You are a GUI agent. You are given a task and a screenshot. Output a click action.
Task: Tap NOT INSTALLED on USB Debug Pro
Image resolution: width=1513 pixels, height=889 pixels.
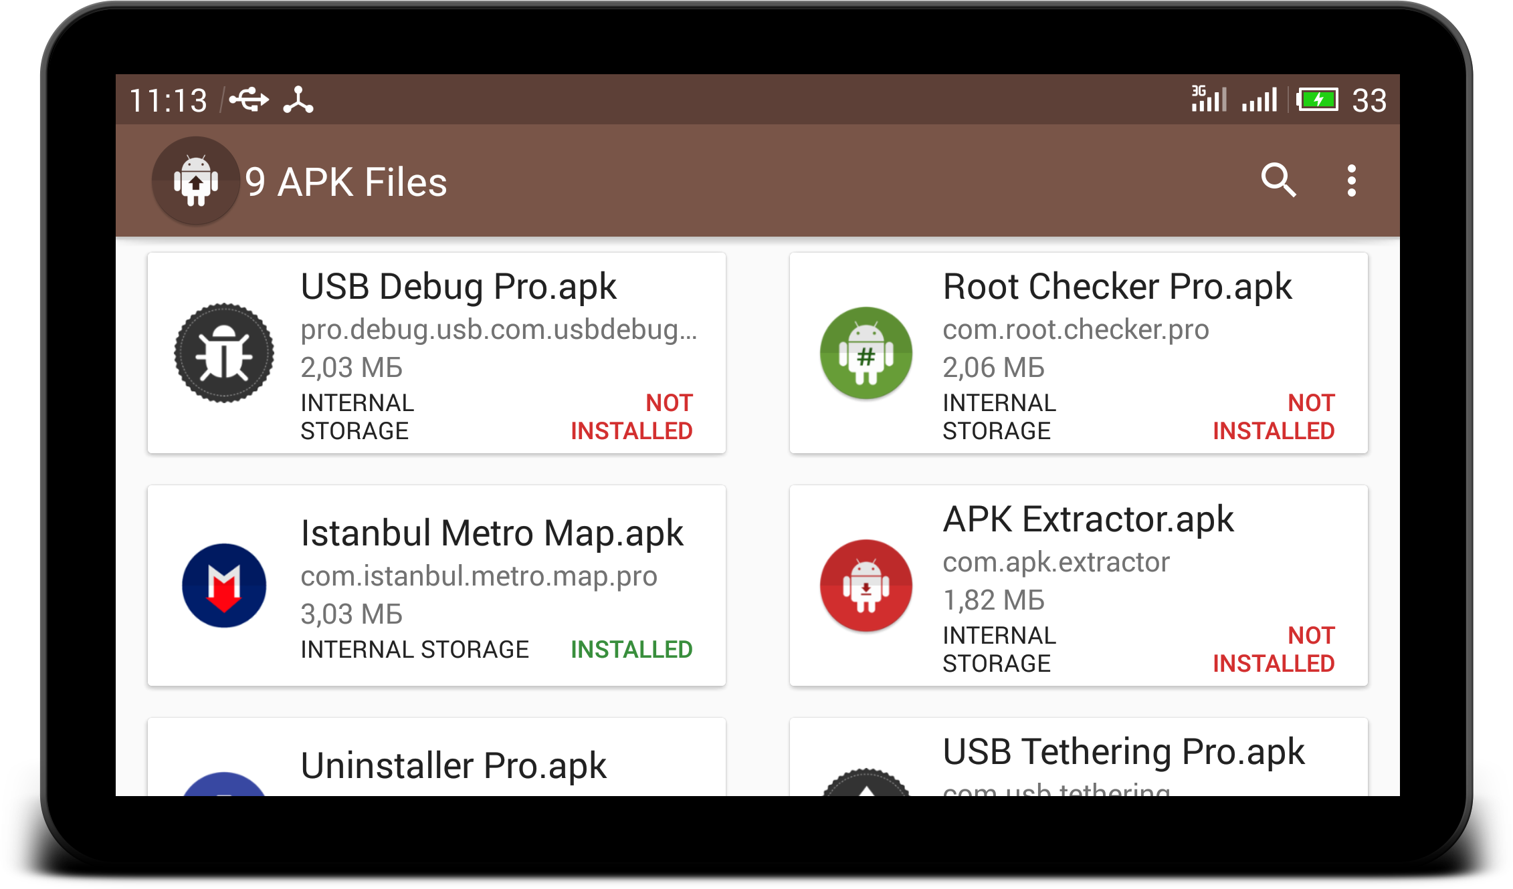(x=631, y=417)
